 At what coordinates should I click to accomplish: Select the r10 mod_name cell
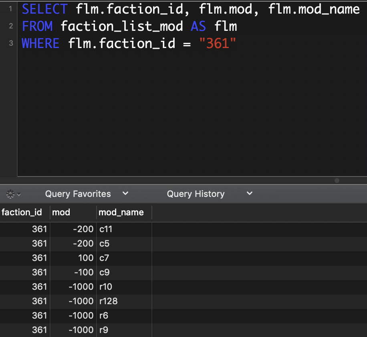(106, 287)
